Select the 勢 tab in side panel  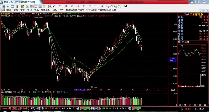coord(190,105)
